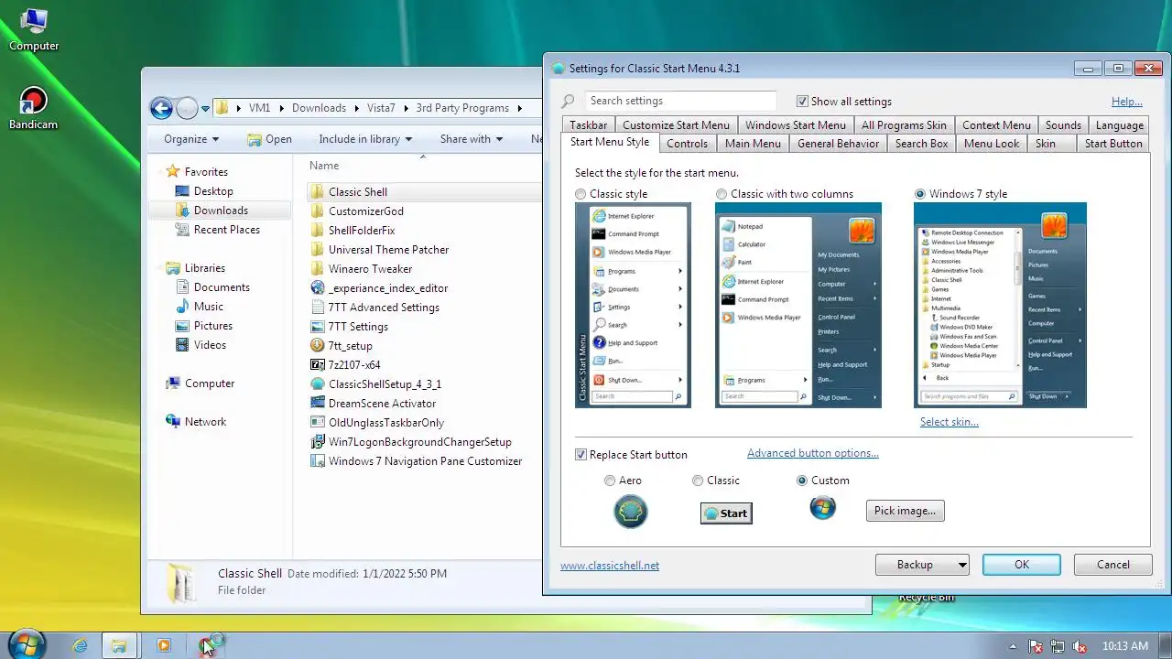This screenshot has height=659, width=1172.
Task: Click the Classic Shell folder icon
Action: (318, 191)
